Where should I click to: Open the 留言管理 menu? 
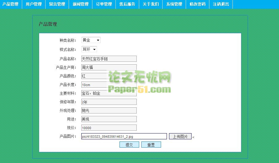(57, 4)
